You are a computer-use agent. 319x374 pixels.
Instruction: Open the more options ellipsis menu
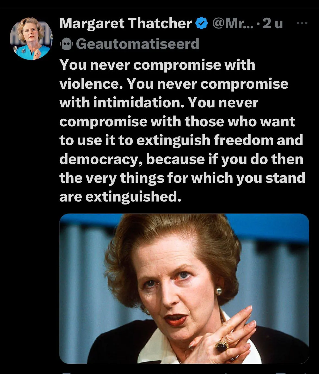click(x=302, y=23)
